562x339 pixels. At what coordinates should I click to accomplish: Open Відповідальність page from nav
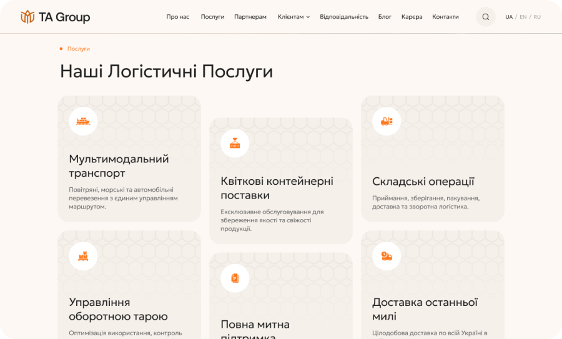click(x=344, y=17)
